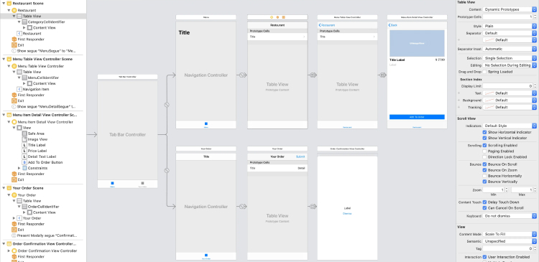Click the Exit icon under Restaurant Scene

click(x=14, y=45)
